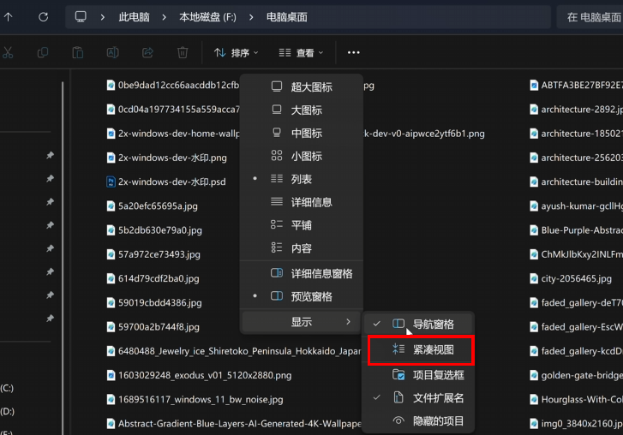The image size is (623, 435).
Task: Select file city-2056465.jpg
Action: coord(571,278)
